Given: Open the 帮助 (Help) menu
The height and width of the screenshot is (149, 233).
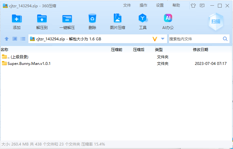Looking at the screenshot, I should point(176,5).
